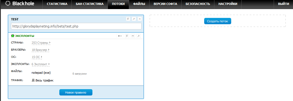Expand 18 Браузер list
This screenshot has height=101, width=293.
pyautogui.click(x=41, y=50)
